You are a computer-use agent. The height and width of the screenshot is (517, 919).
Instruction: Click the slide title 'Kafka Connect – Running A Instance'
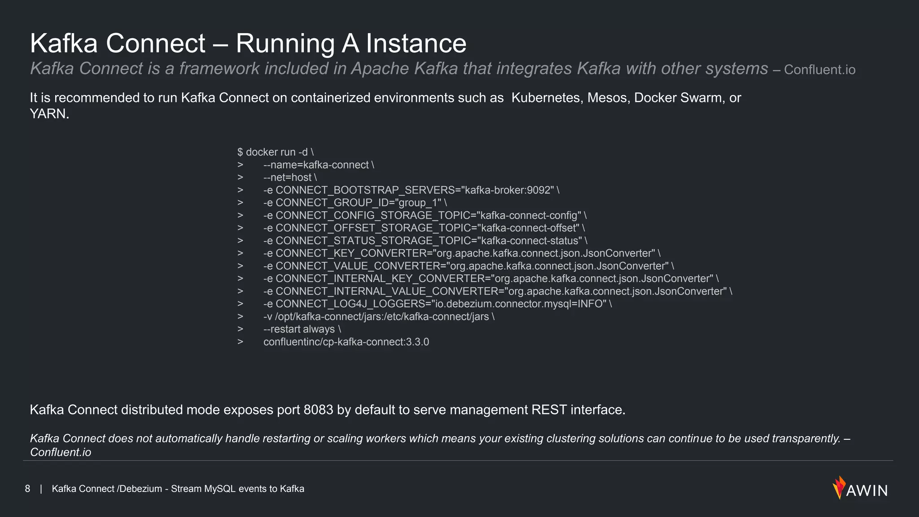(x=248, y=44)
